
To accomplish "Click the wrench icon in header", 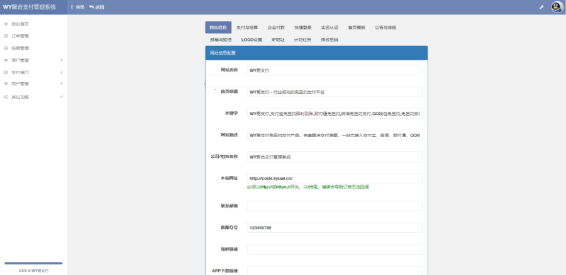I will (541, 7).
